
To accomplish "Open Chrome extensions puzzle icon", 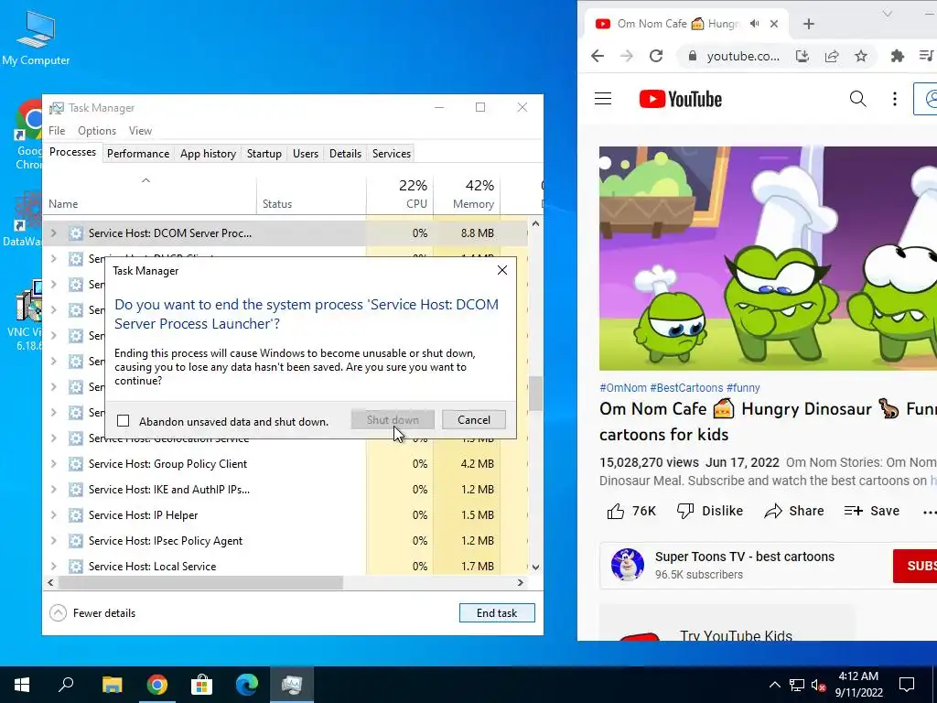I will [897, 56].
